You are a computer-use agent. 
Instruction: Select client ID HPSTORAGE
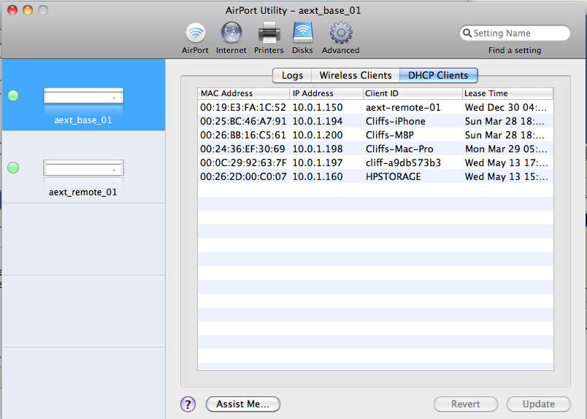coord(394,177)
